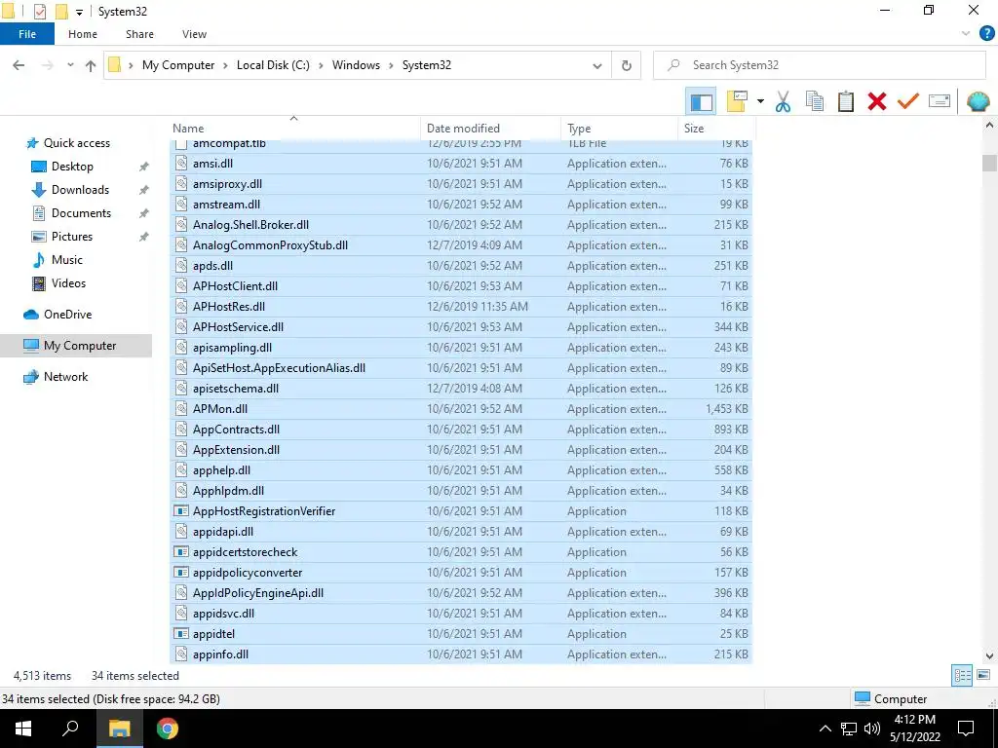Switch to the Share ribbon tab

[139, 34]
